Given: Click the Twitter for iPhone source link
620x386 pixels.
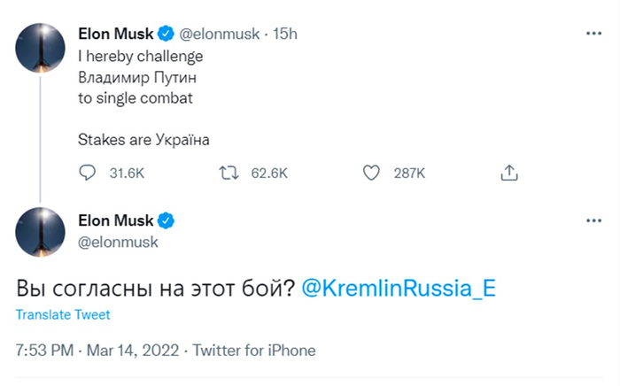Looking at the screenshot, I should (x=254, y=351).
